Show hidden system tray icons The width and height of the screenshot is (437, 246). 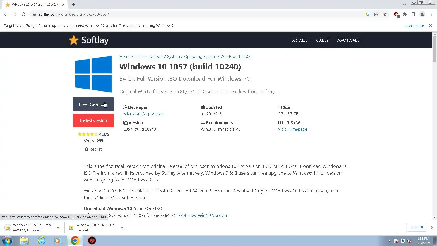pyautogui.click(x=389, y=241)
